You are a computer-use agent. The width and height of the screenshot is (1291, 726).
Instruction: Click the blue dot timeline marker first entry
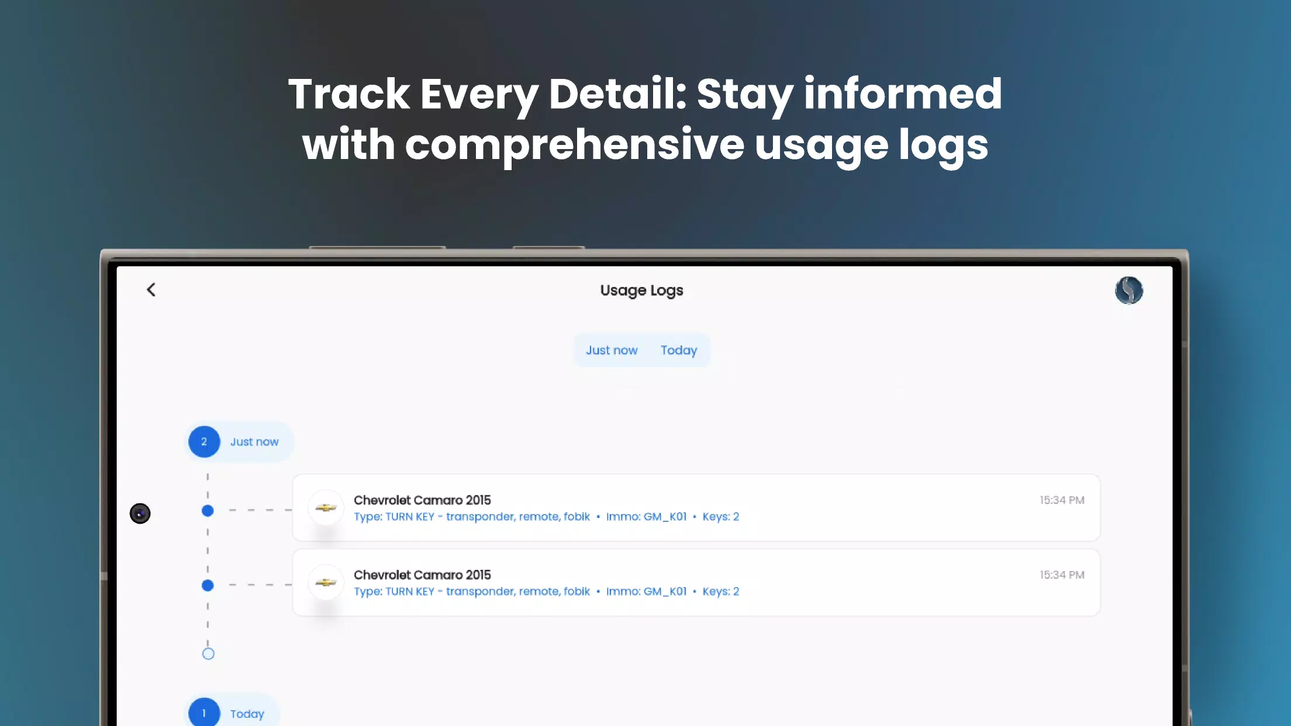click(x=208, y=510)
